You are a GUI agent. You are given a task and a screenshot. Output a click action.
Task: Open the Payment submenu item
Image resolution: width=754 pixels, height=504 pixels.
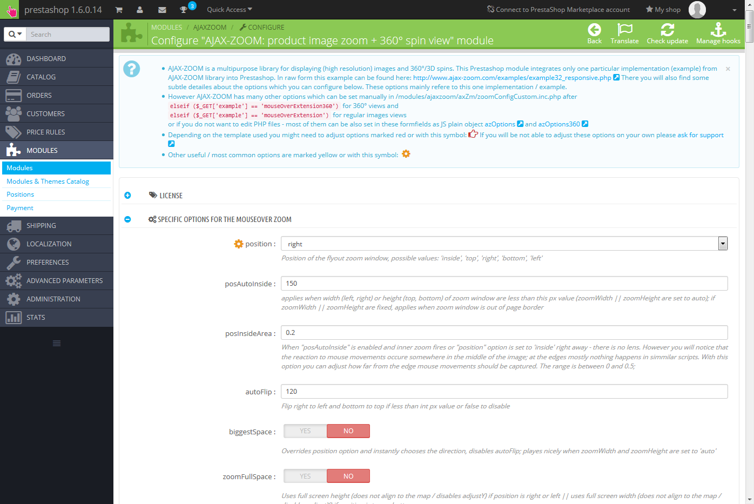point(20,208)
